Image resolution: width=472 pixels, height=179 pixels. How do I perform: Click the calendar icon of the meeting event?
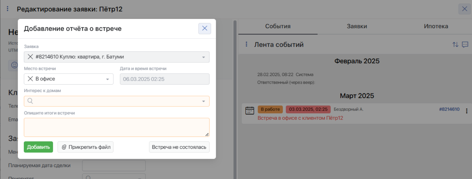click(x=250, y=111)
